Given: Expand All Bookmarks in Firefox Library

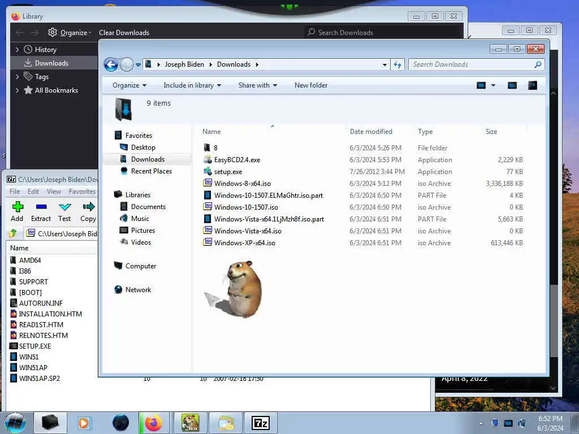Looking at the screenshot, I should point(17,90).
